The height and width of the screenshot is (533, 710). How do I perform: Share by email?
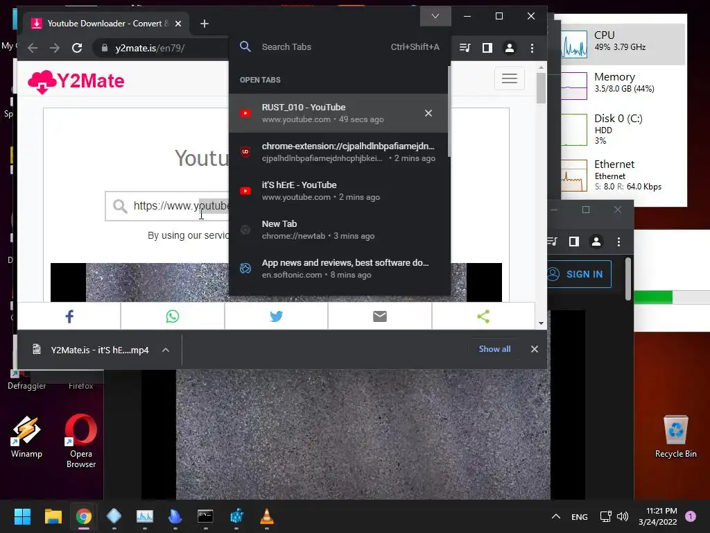[380, 316]
